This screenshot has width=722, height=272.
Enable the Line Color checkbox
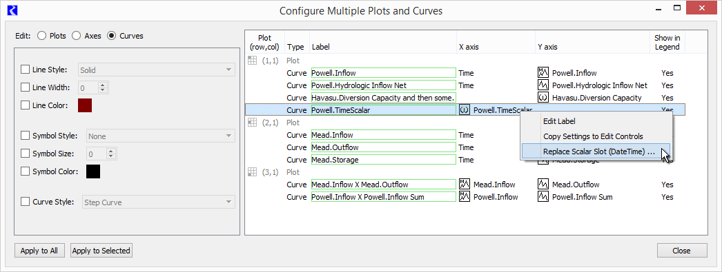pos(26,105)
